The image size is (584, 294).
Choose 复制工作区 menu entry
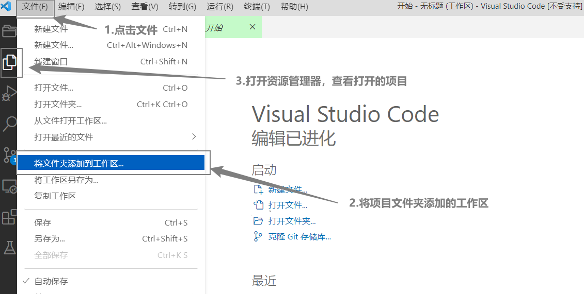click(x=111, y=196)
